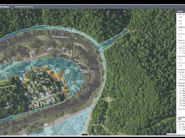The height and width of the screenshot is (138, 185).
Task: Click the black arrow flow symbol in legend
Action: click(x=181, y=80)
